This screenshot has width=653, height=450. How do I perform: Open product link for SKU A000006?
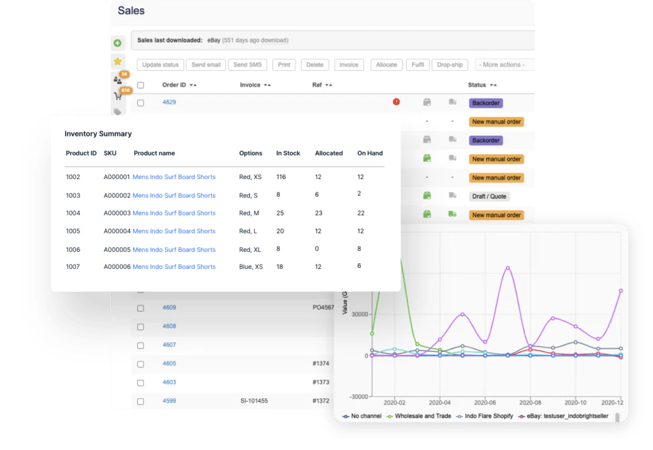[174, 266]
